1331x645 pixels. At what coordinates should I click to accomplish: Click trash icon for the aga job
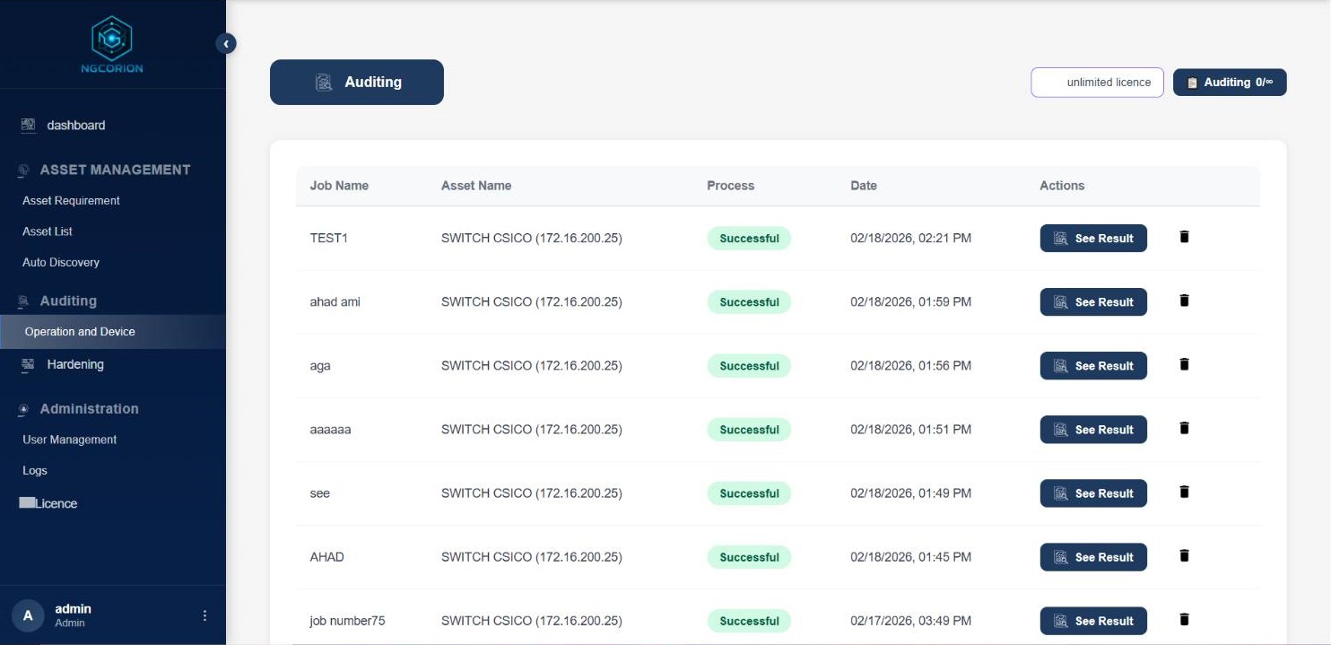pyautogui.click(x=1184, y=364)
